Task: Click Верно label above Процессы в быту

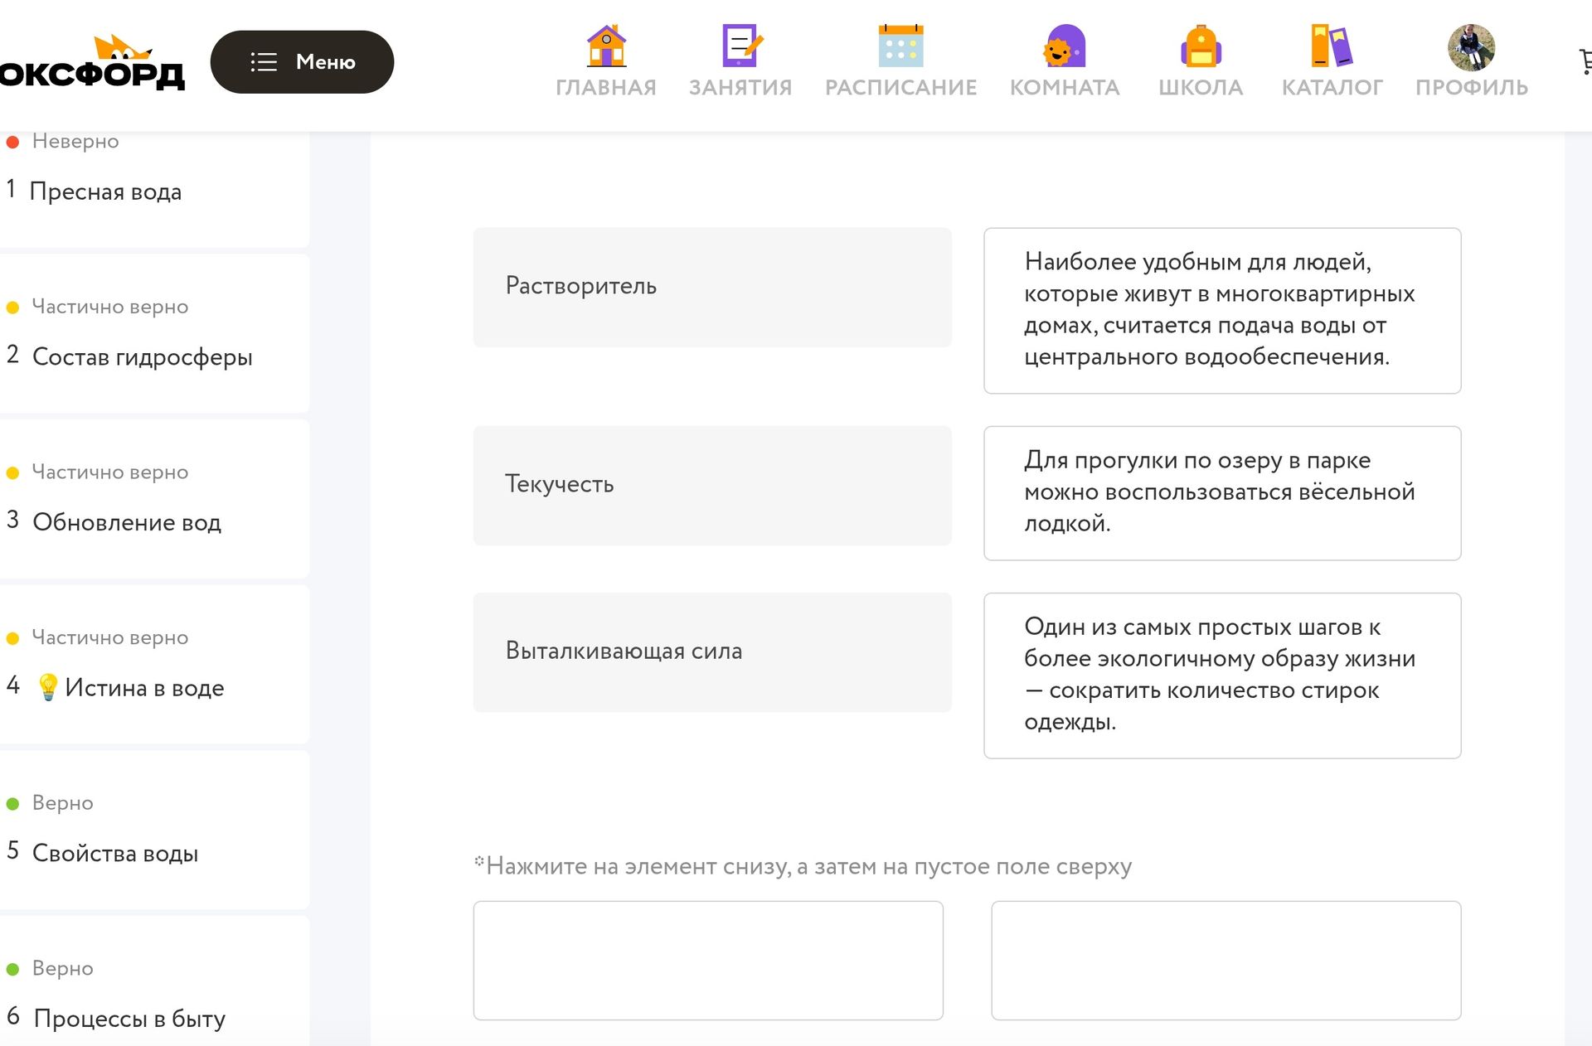Action: 63,968
